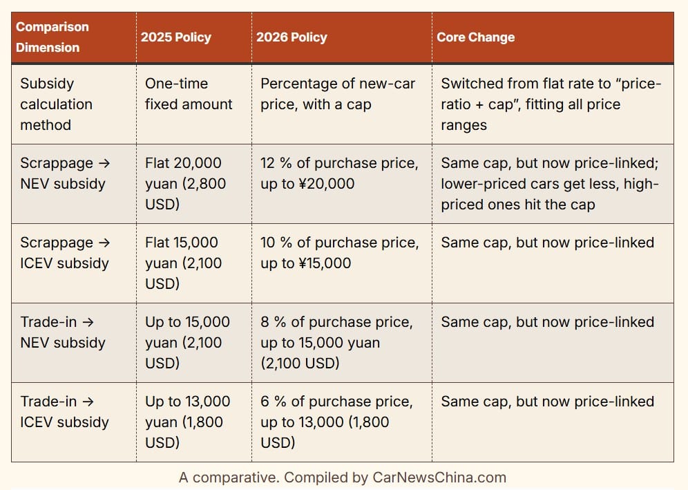Select the "lower-priced cars get less" cell
Screen dimensions: 688x490
[551, 183]
